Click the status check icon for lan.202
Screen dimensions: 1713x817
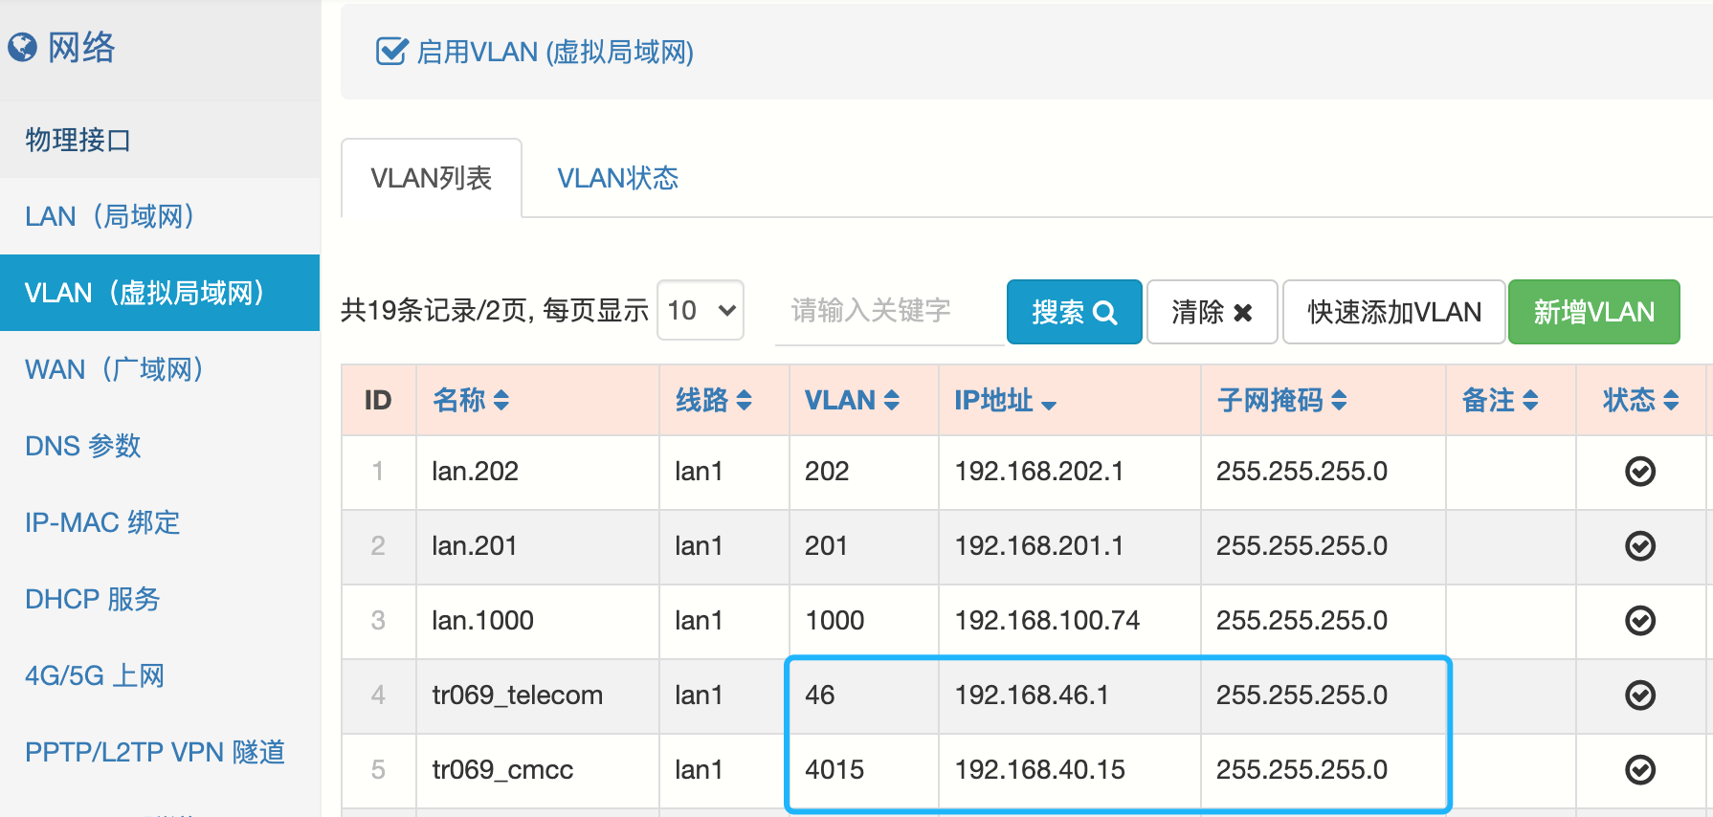click(x=1639, y=472)
